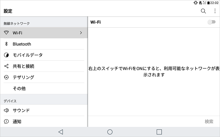Tap the Home circle button

coord(110,132)
